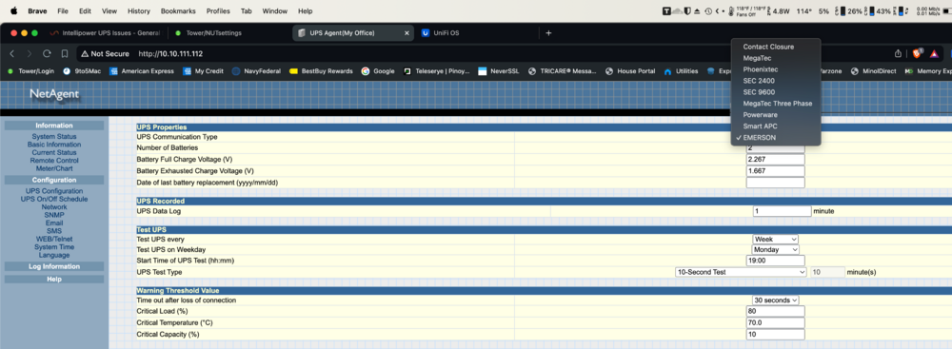Open Brave Rewards triangle icon
This screenshot has width=952, height=349.
coord(935,53)
